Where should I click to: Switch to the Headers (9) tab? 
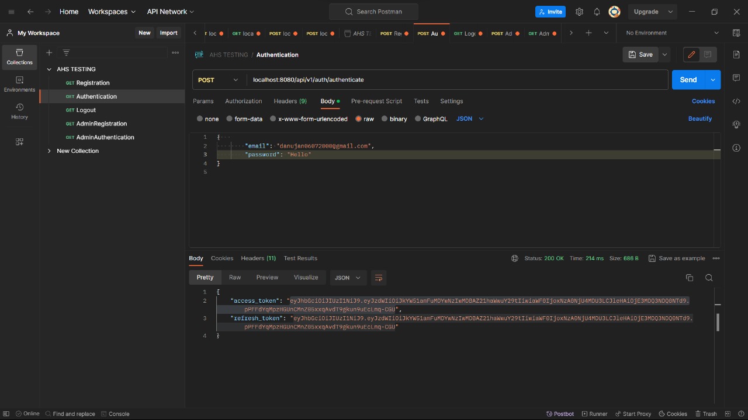click(x=290, y=101)
